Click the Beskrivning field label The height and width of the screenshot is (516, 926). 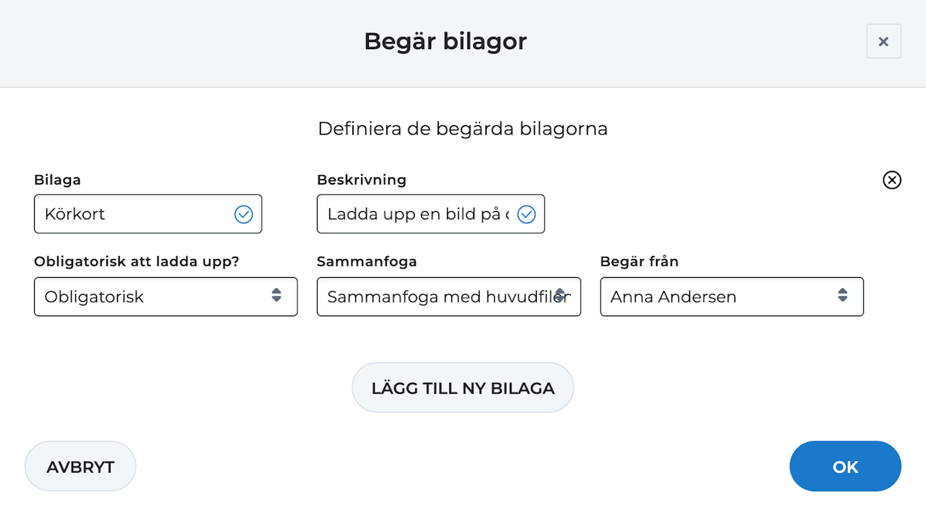(362, 179)
